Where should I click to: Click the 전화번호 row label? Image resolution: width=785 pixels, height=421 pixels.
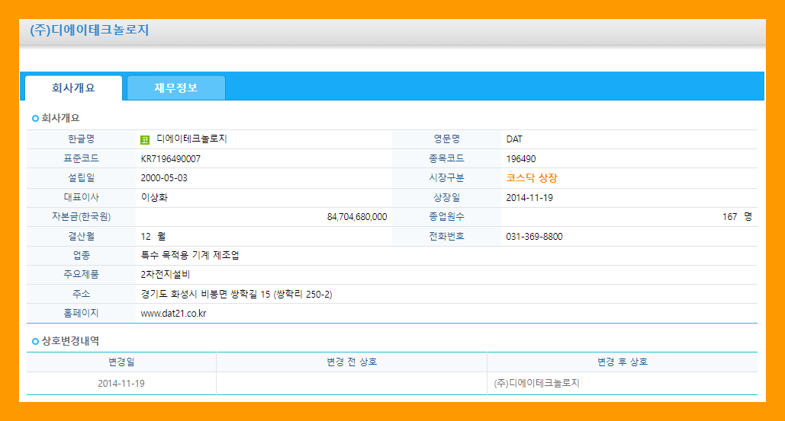pyautogui.click(x=446, y=236)
